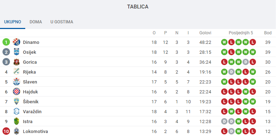The width and height of the screenshot is (278, 139).
Task: Click the Istra club crest icon
Action: [16, 121]
